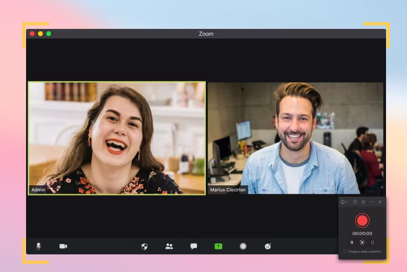Click the marker flag icon in recorder
This screenshot has height=272, width=407.
[x=372, y=242]
